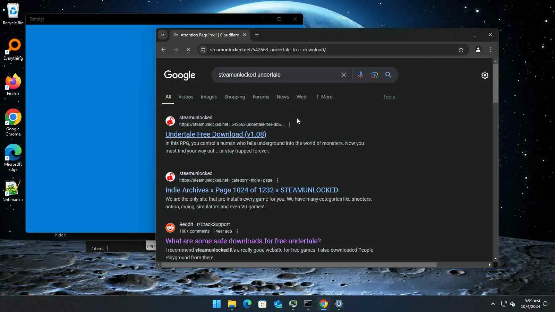Submit search with the magnifier icon
555x312 pixels.
(x=388, y=75)
